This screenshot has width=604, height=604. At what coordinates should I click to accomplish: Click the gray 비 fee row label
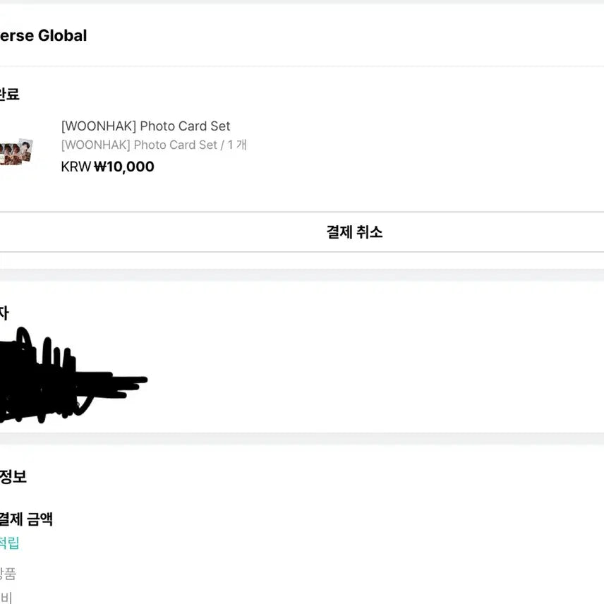point(6,597)
